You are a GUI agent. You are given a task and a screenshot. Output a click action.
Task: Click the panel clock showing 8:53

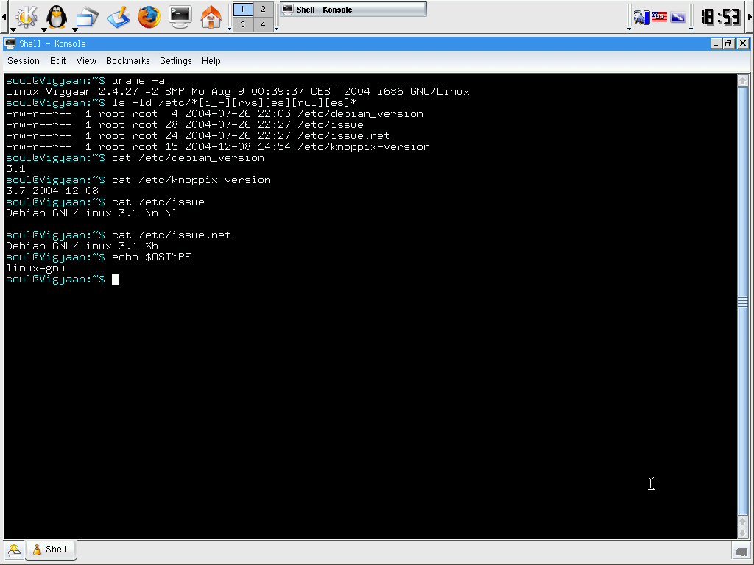click(720, 17)
